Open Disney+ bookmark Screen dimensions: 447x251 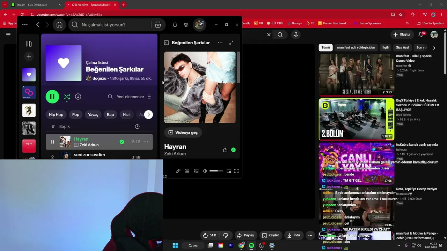[x=294, y=23]
